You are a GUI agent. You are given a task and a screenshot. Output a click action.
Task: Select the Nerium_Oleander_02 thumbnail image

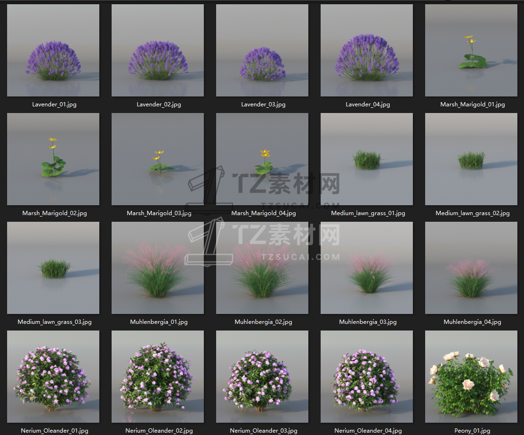pos(158,376)
